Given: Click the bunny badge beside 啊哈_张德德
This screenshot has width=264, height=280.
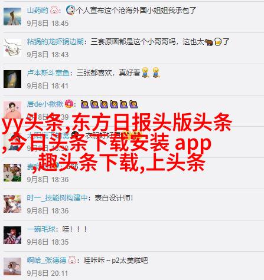Looking at the screenshot, I should (72, 260).
